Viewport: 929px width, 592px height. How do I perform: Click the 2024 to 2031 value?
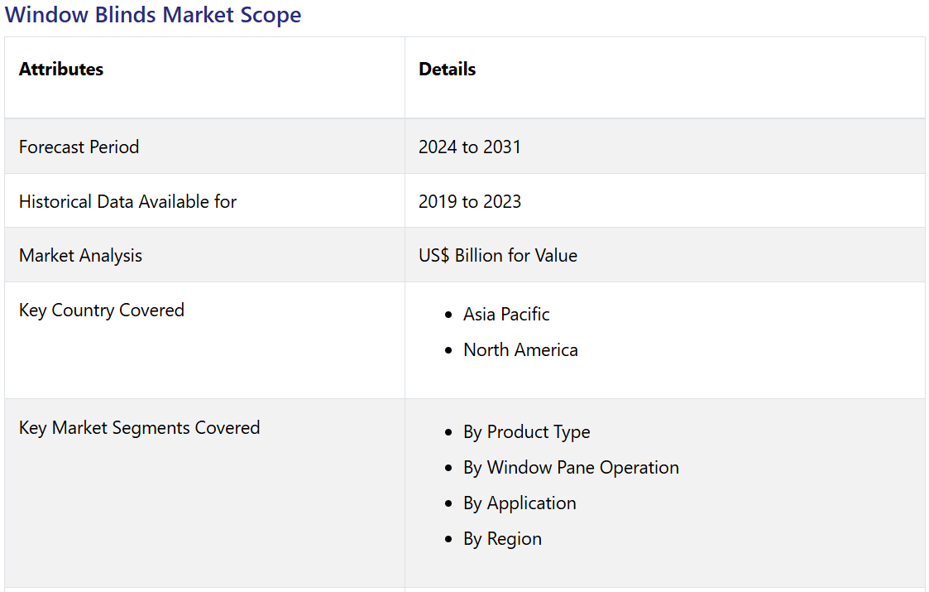point(469,147)
